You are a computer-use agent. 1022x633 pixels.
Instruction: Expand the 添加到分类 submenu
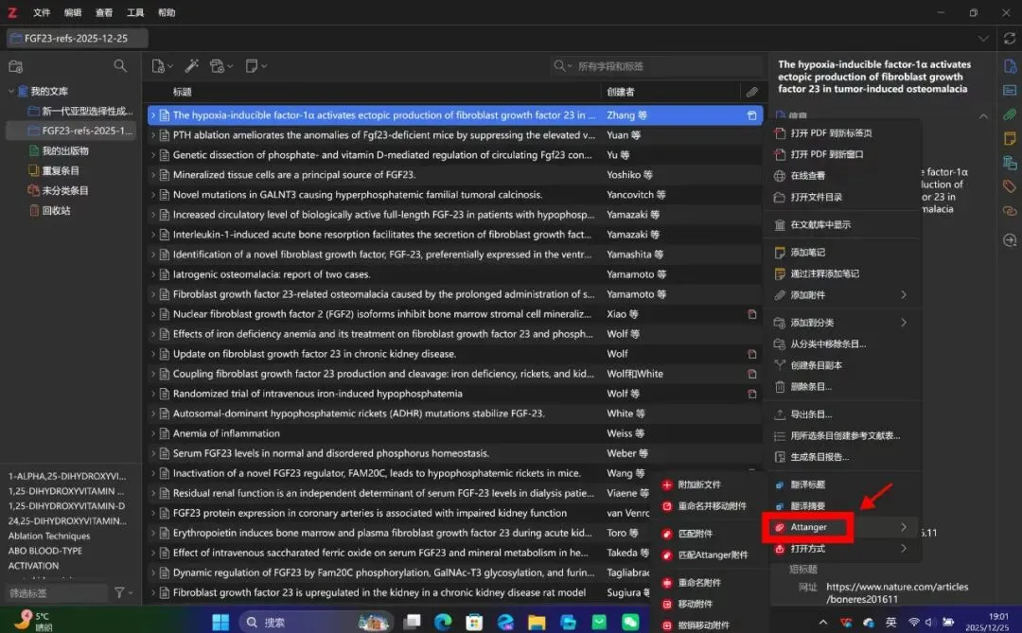point(843,323)
